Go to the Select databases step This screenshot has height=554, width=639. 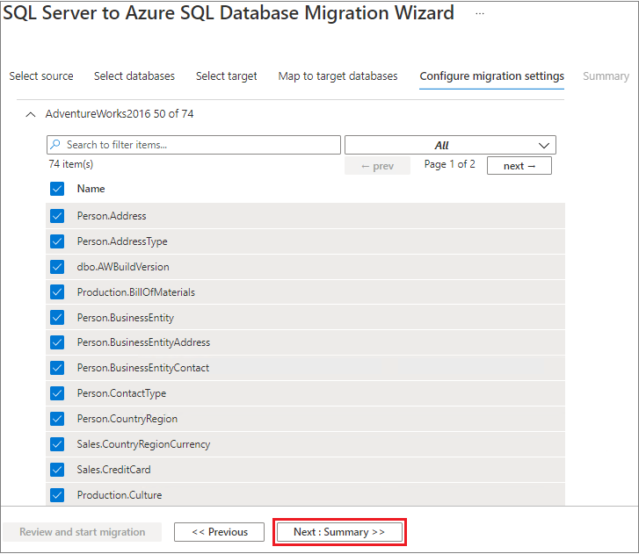134,76
